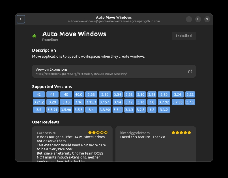Viewport: 228px width, 178px height.
Task: Select the 42 version tag
Action: pos(39,94)
